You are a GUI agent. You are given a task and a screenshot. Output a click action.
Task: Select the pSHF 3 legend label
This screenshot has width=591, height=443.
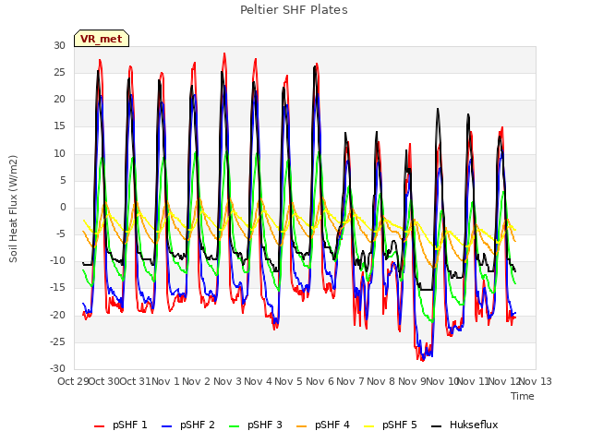coord(265,425)
